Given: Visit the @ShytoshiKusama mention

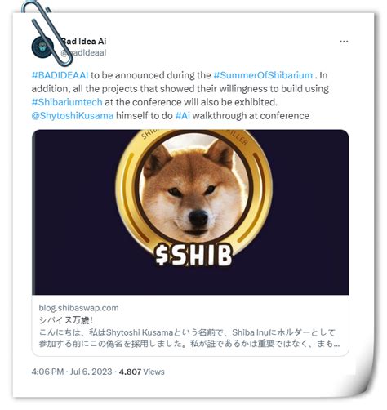Looking at the screenshot, I should [x=73, y=116].
